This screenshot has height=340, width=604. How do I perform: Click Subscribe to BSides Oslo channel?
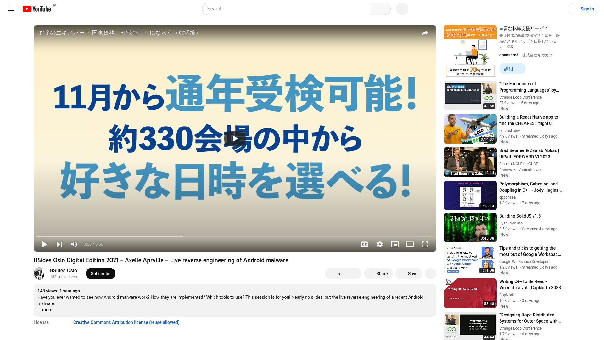coord(100,274)
